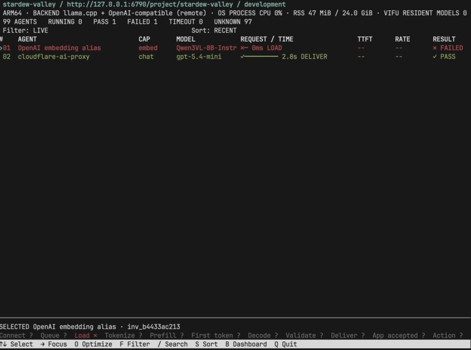This screenshot has height=350, width=471.
Task: Click the Tokenize stage in pipeline
Action: (x=124, y=335)
